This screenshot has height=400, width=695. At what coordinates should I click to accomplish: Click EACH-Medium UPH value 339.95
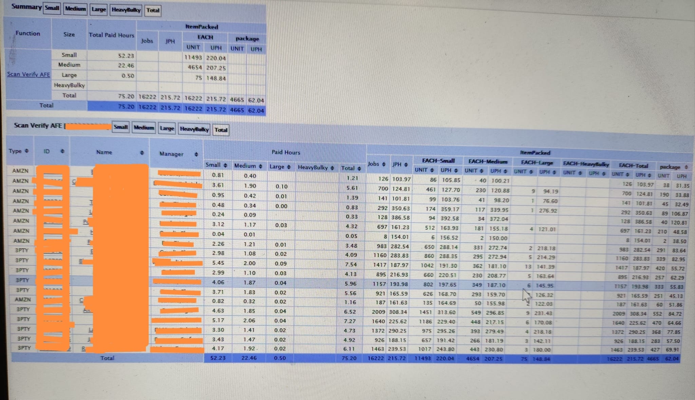pos(499,210)
